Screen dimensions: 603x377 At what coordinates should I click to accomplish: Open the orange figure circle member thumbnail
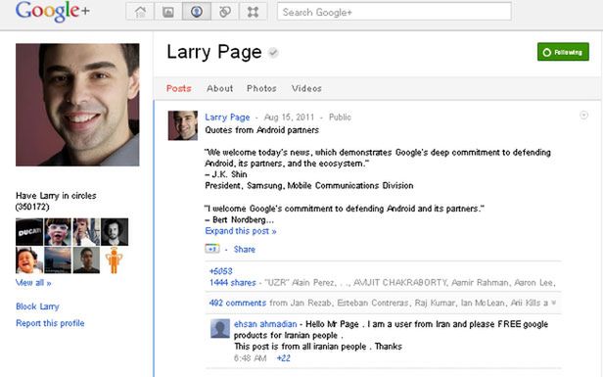pyautogui.click(x=115, y=260)
